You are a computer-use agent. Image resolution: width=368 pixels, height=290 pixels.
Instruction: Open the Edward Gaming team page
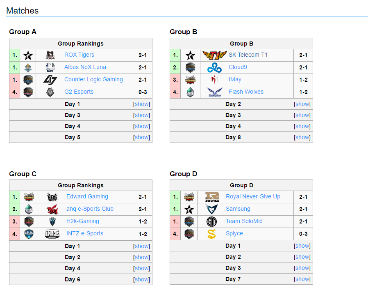tap(87, 196)
